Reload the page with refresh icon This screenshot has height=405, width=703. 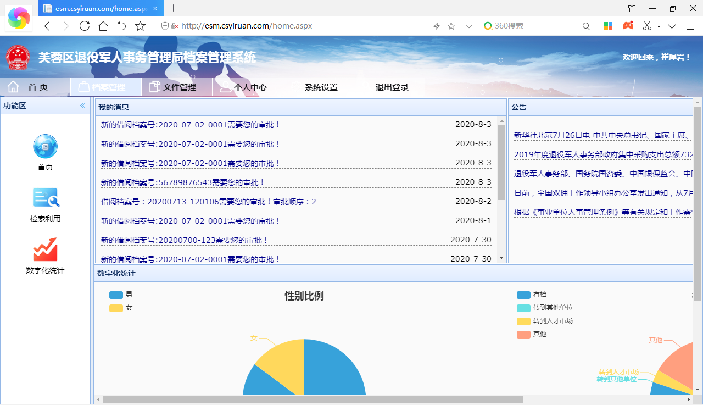click(85, 26)
